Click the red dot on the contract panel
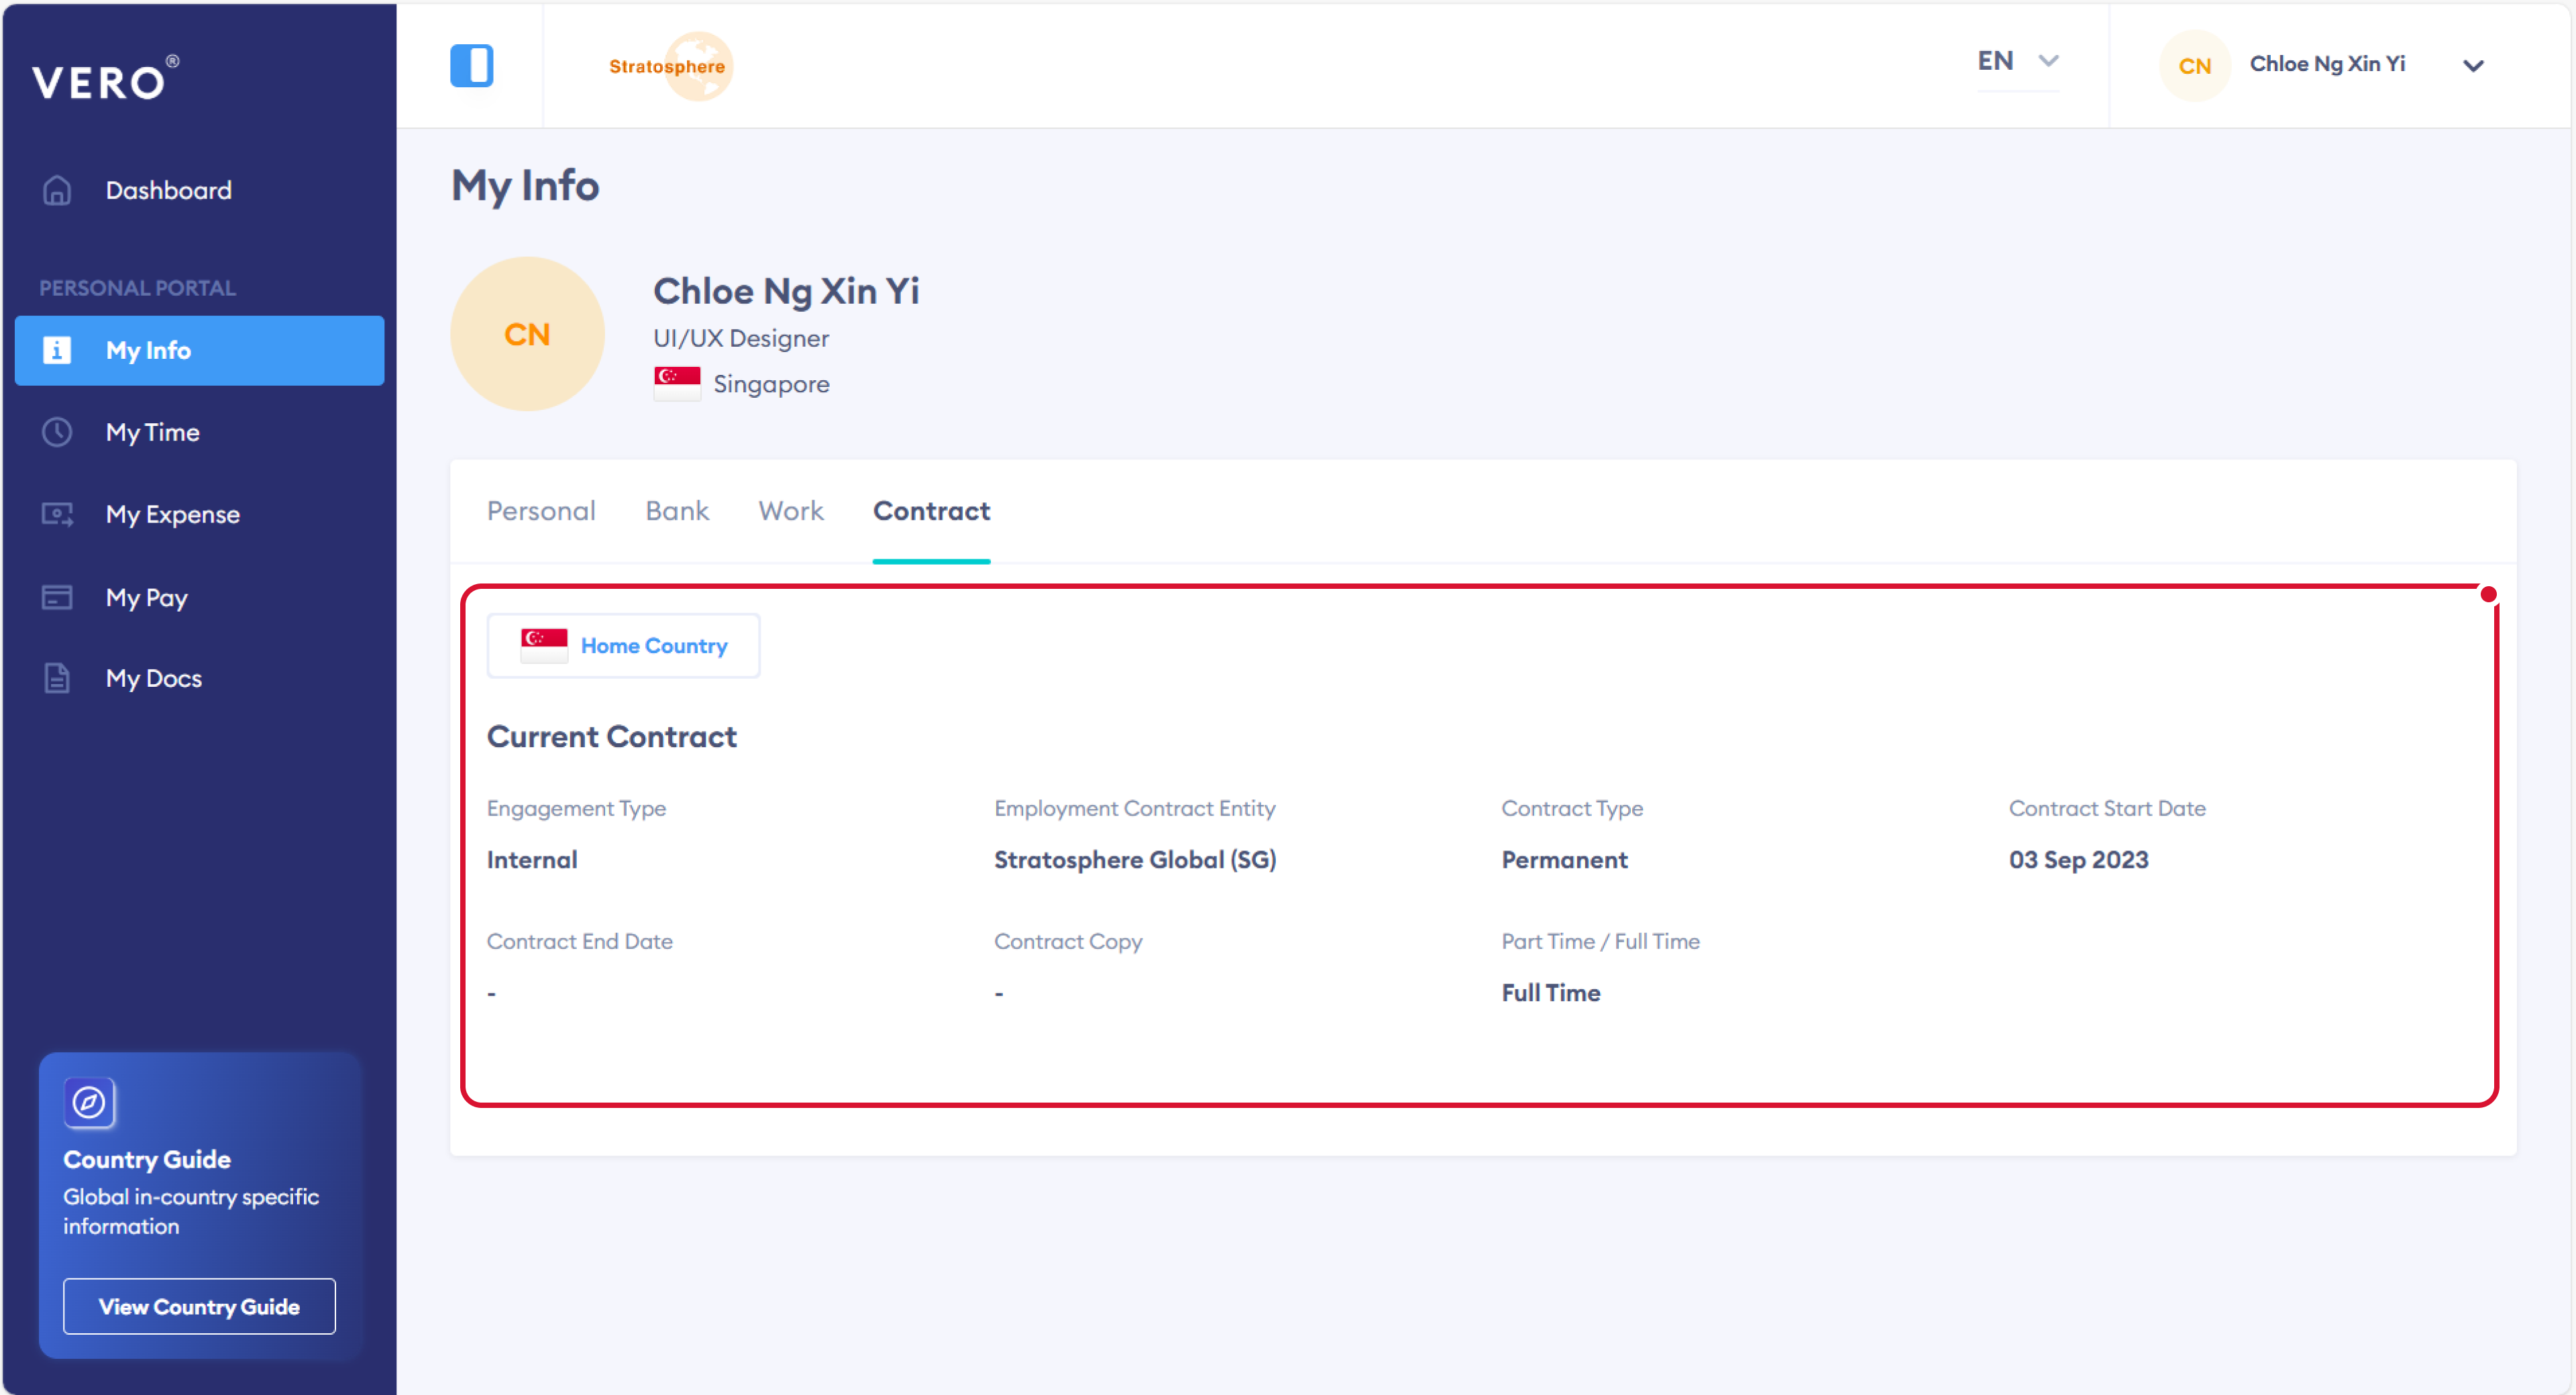Image resolution: width=2576 pixels, height=1395 pixels. coord(2488,595)
